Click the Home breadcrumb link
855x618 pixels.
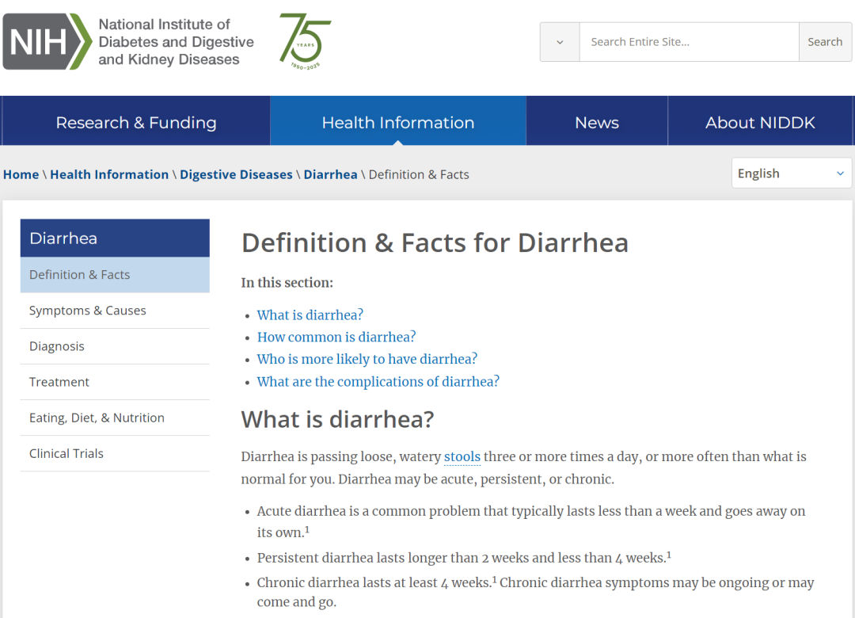pos(21,174)
